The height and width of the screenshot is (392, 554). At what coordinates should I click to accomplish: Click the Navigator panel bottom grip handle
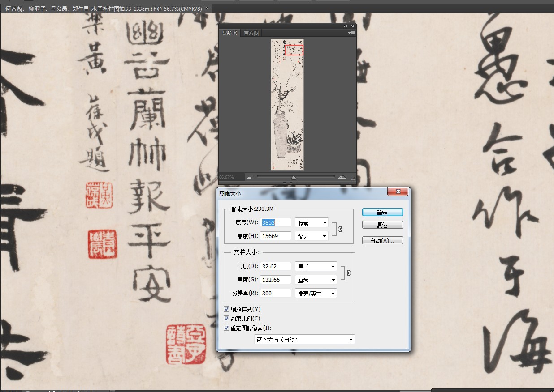[287, 183]
